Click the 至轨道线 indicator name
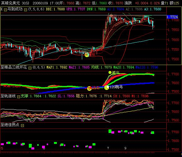Screen dimensions: 182x157 (8, 96)
